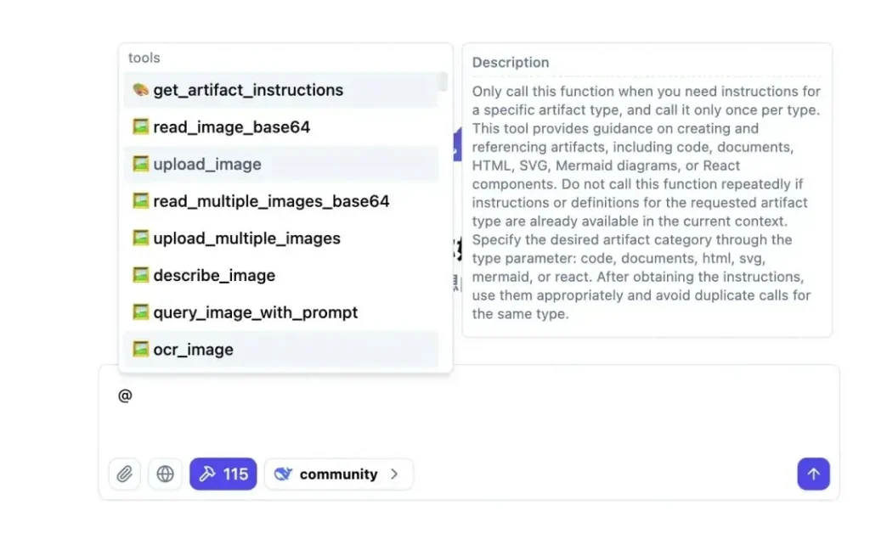The height and width of the screenshot is (533, 870).
Task: Click the palette icon beside get_artifact_instructions
Action: 141,90
